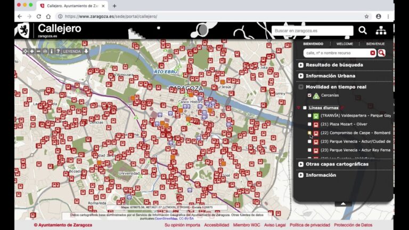Click the download arrow next to LEYENDA
This screenshot has height=230, width=409.
coord(86,51)
